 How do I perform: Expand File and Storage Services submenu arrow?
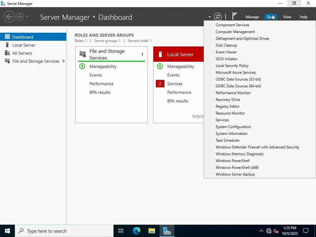point(64,61)
